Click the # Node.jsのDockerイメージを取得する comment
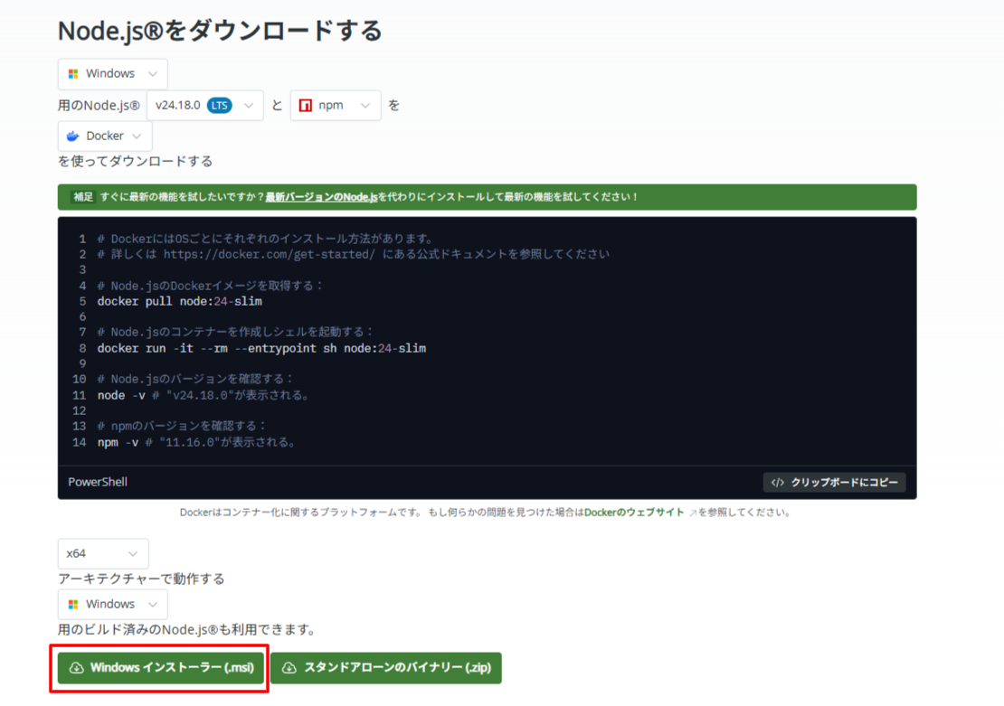This screenshot has width=1004, height=706. (x=211, y=286)
